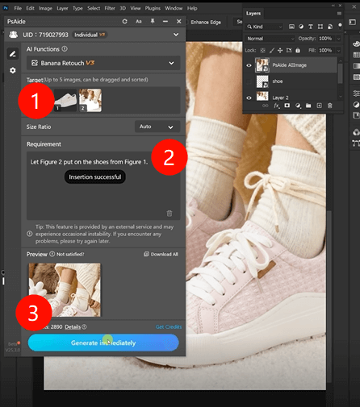Select target image 1 shoe thumbnail
This screenshot has width=360, height=407.
[x=65, y=100]
